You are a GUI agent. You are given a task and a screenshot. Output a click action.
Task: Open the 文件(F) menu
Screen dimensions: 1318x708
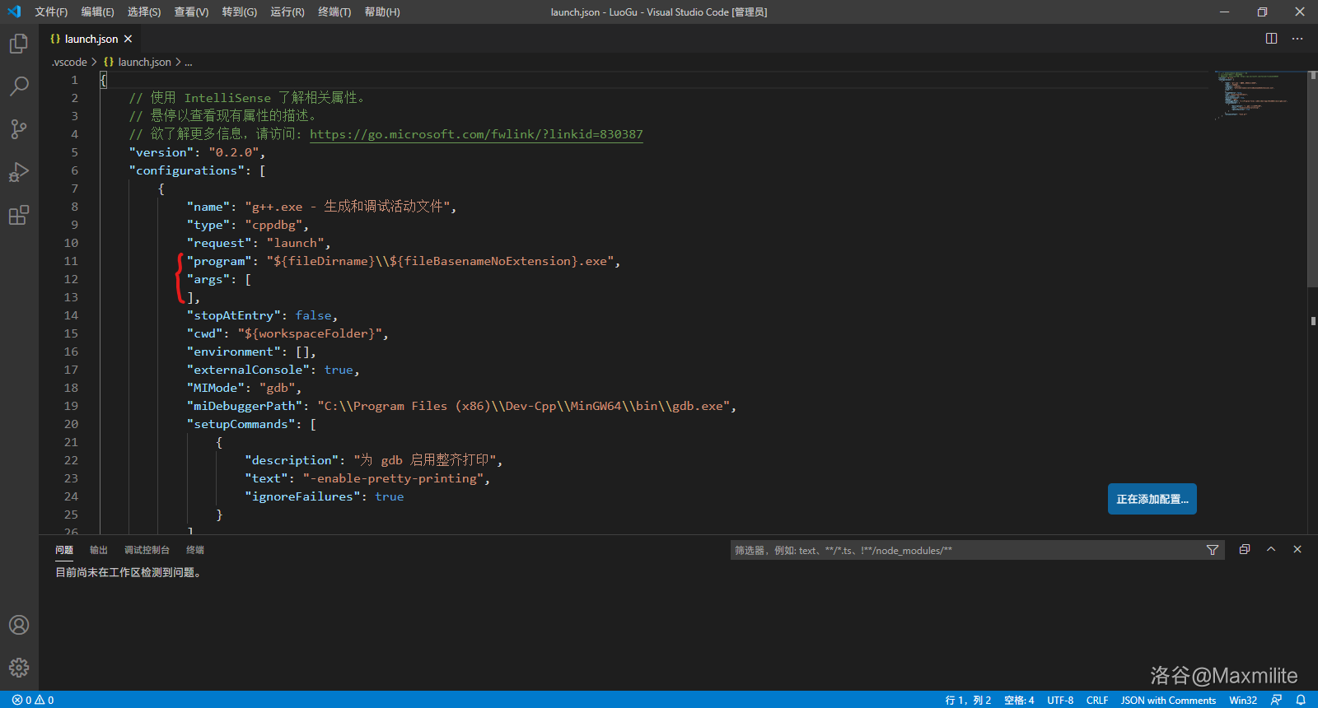tap(51, 12)
